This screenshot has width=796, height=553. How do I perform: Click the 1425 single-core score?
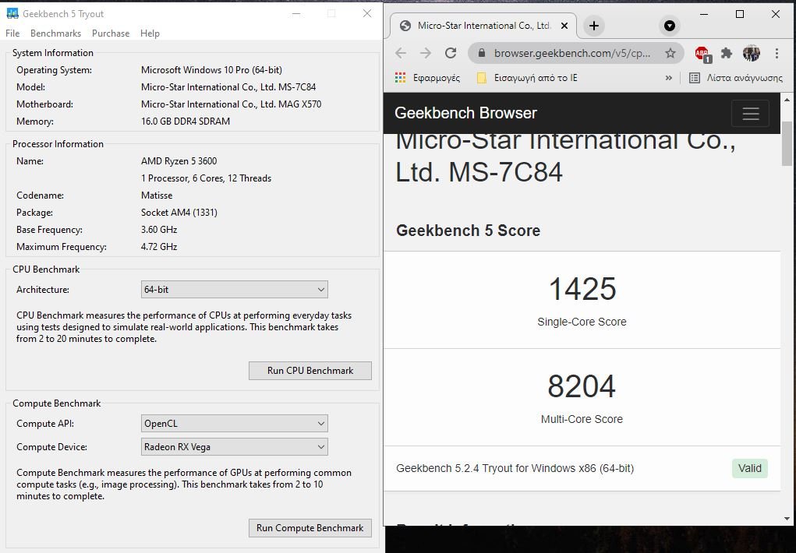[582, 289]
